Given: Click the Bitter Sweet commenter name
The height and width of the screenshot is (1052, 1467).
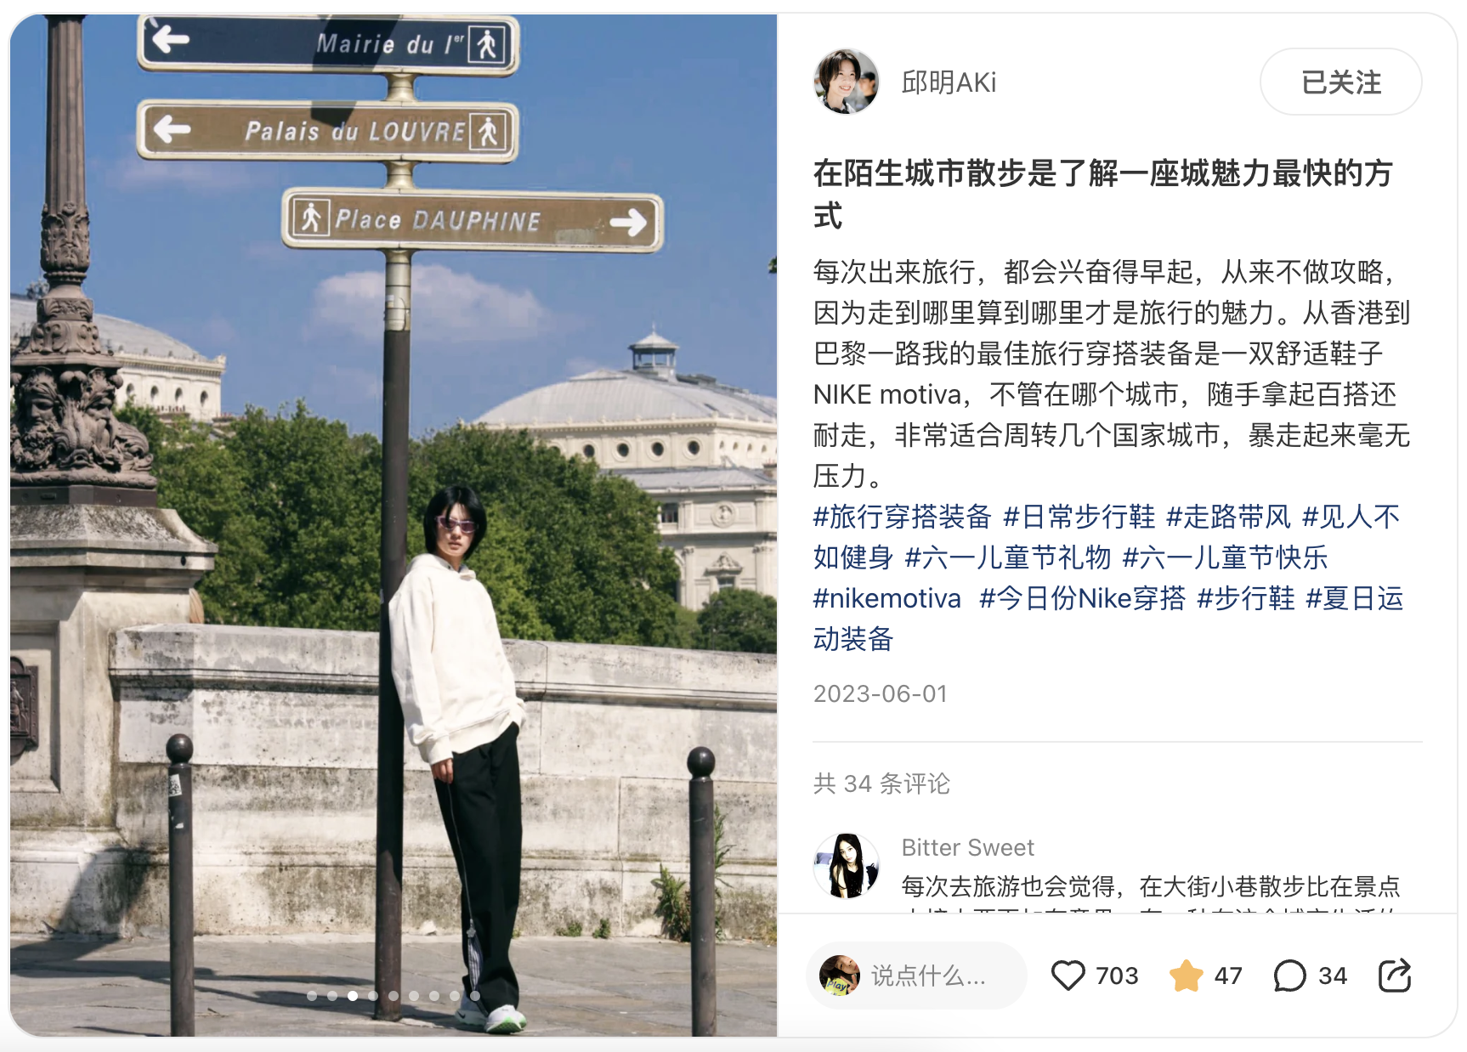Looking at the screenshot, I should (967, 847).
